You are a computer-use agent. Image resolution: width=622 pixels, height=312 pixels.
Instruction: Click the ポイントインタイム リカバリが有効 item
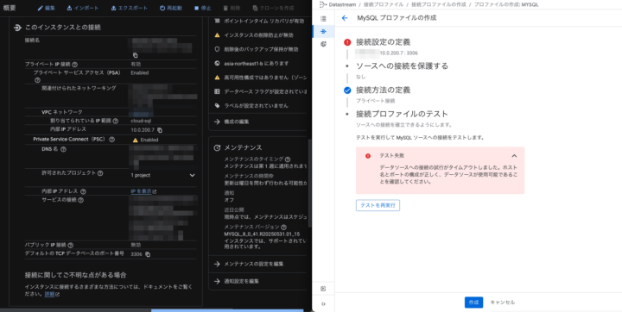pyautogui.click(x=259, y=21)
